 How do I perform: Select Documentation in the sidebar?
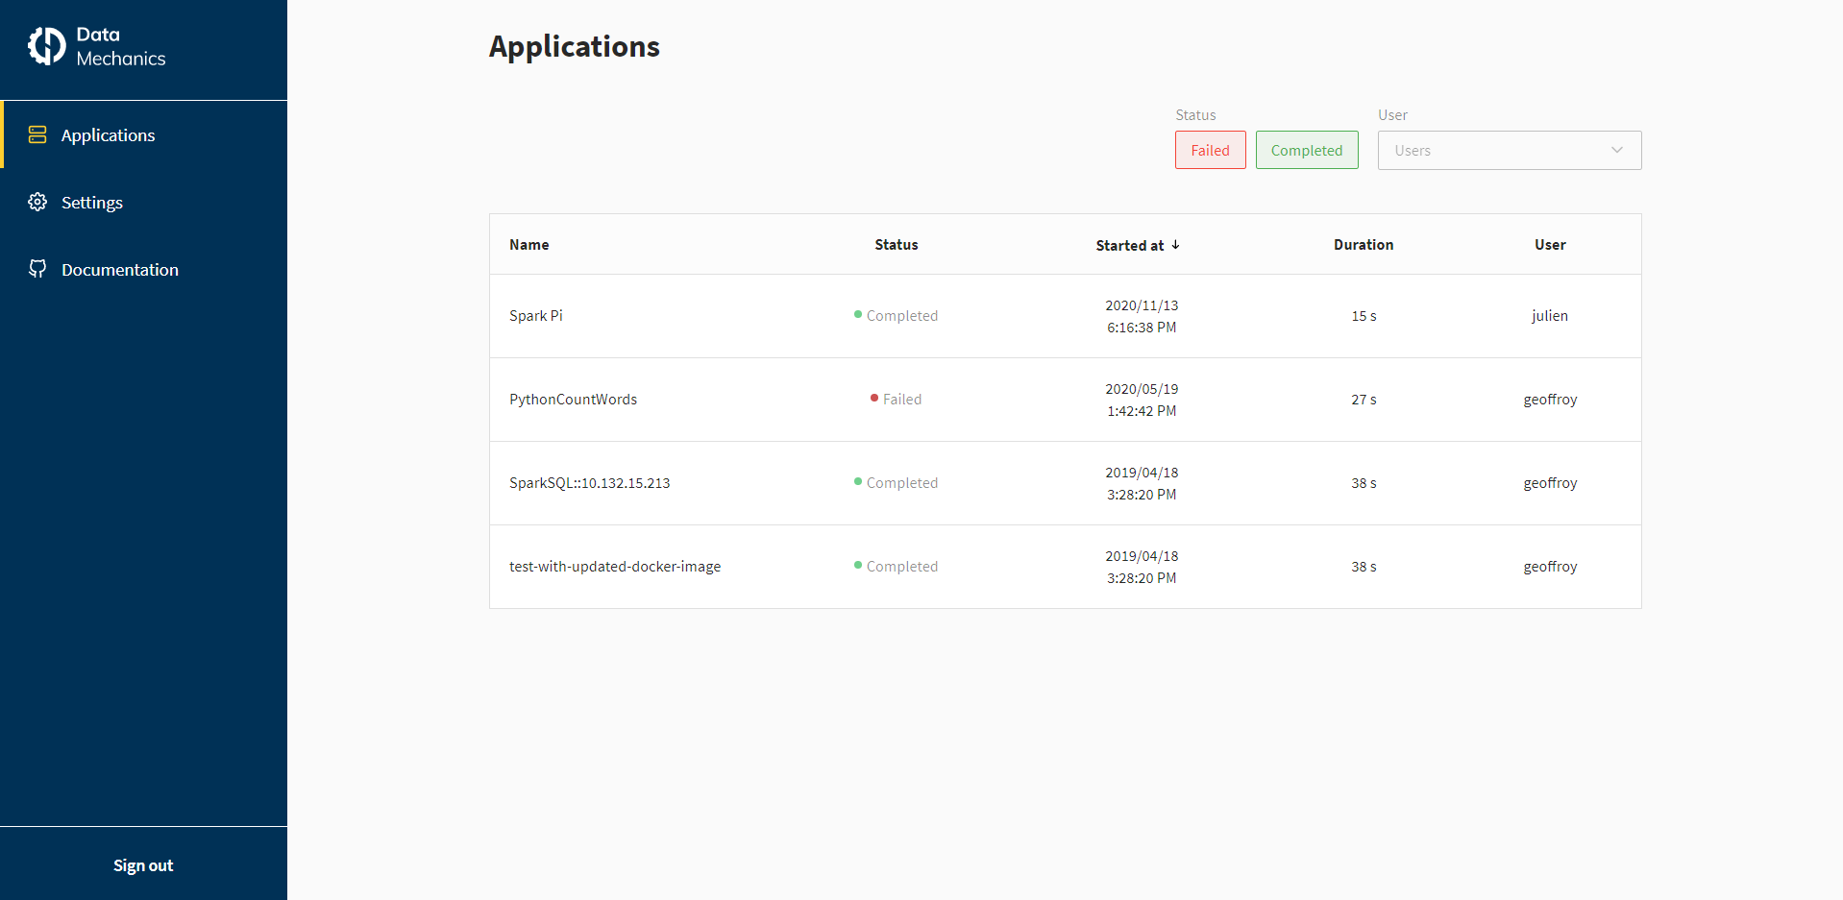pyautogui.click(x=119, y=269)
